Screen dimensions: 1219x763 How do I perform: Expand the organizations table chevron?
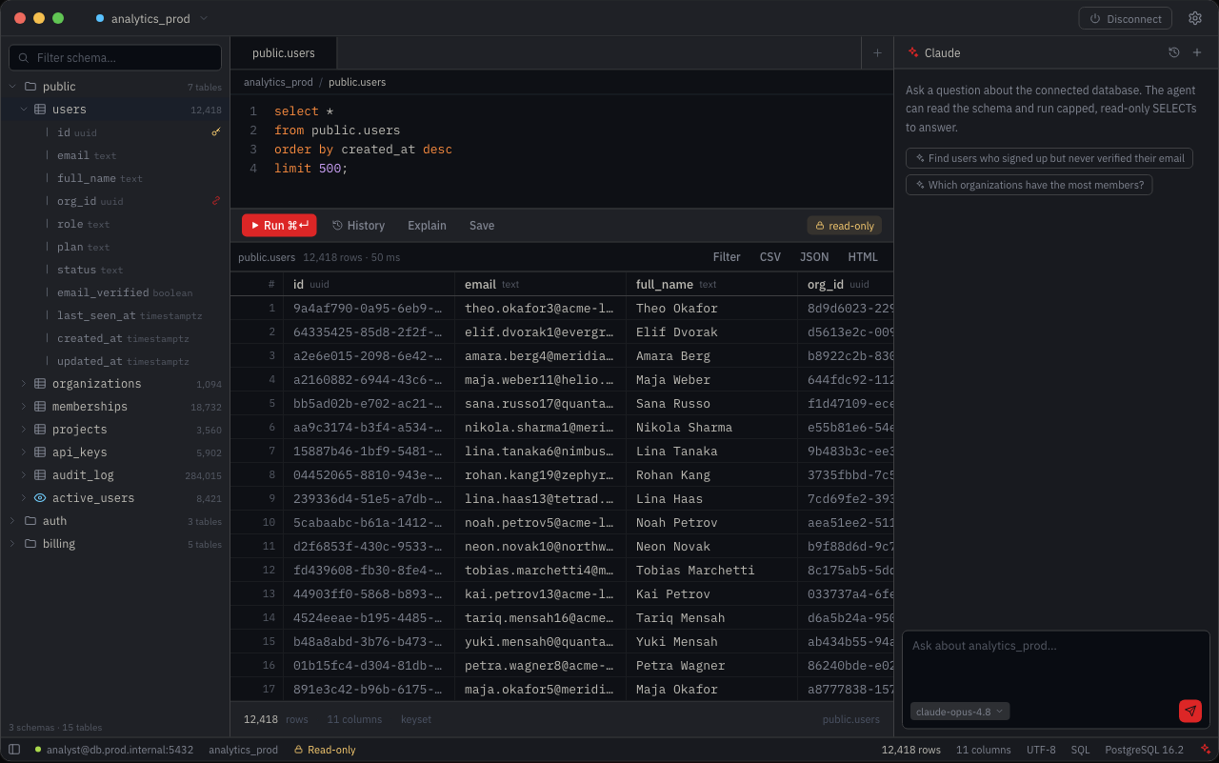click(24, 384)
